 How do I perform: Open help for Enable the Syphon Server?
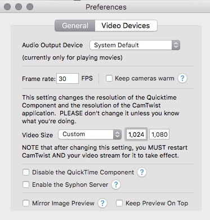pyautogui.click(x=116, y=185)
